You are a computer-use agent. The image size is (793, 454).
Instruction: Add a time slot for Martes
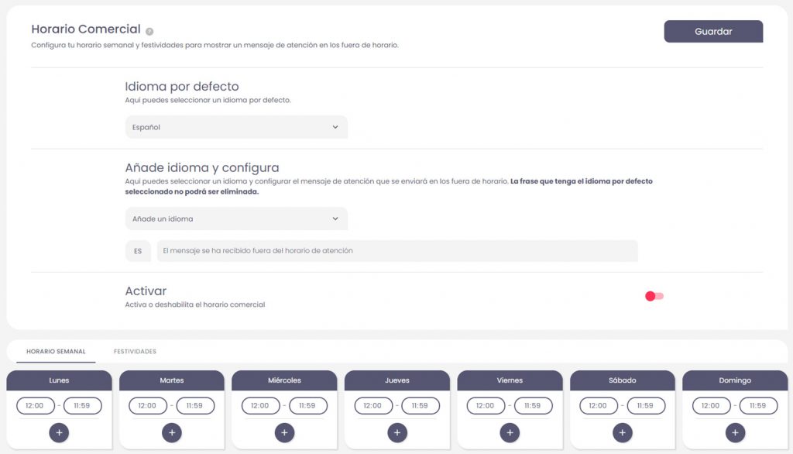[x=172, y=433]
